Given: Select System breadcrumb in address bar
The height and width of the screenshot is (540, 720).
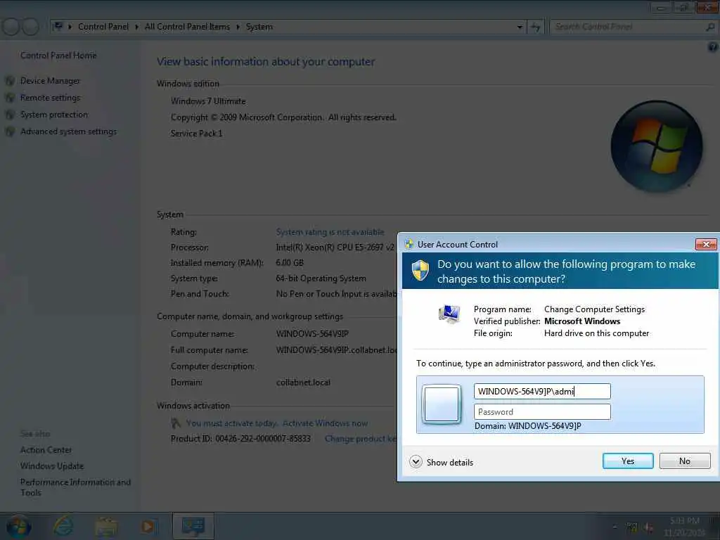Looking at the screenshot, I should tap(259, 27).
